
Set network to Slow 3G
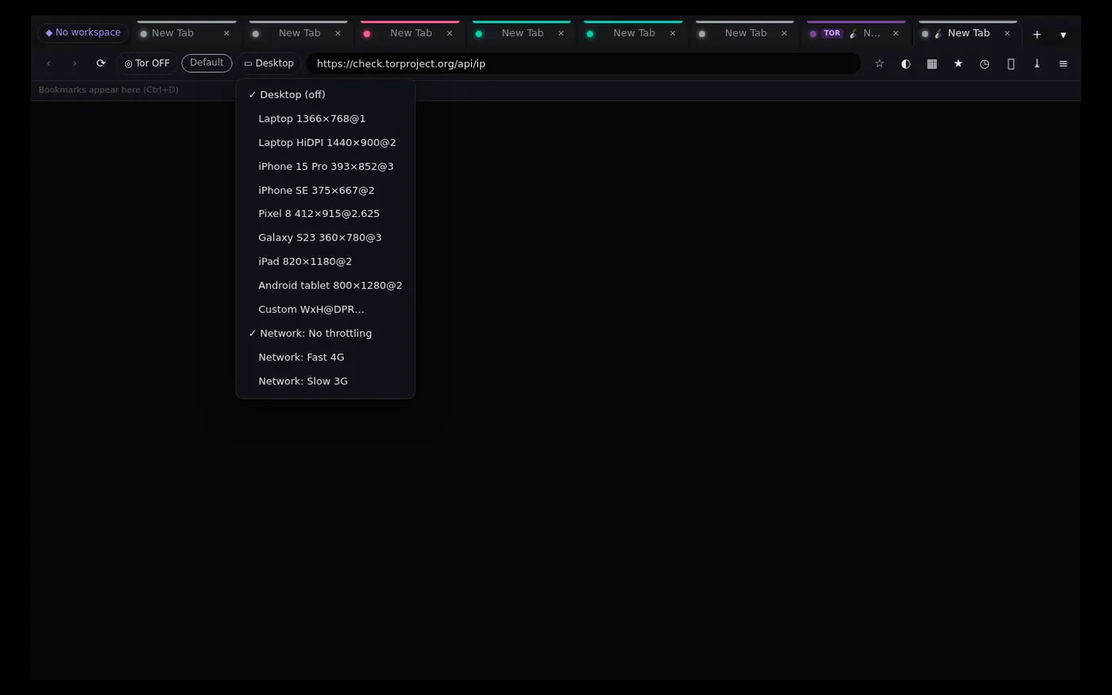click(326, 380)
